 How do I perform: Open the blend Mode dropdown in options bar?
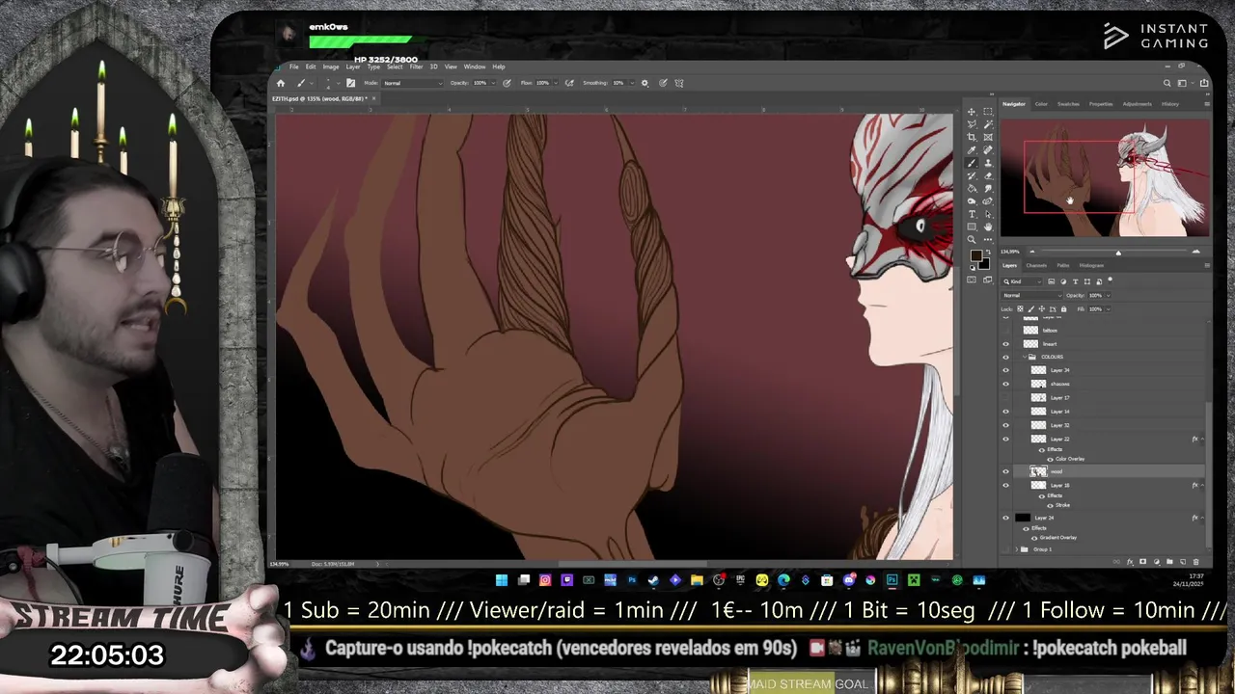(x=412, y=83)
